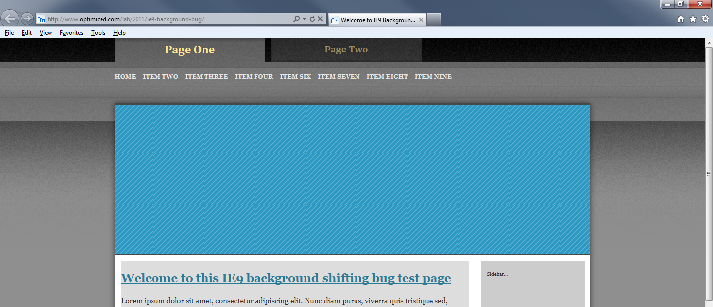Click the ITEM EIGHT navigation link

[x=387, y=77]
